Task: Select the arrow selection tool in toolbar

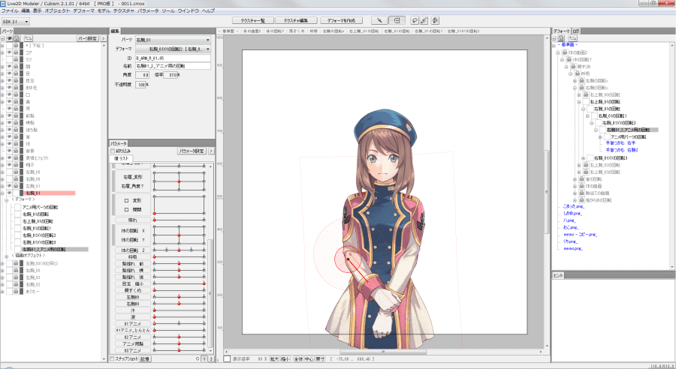Action: pyautogui.click(x=379, y=20)
